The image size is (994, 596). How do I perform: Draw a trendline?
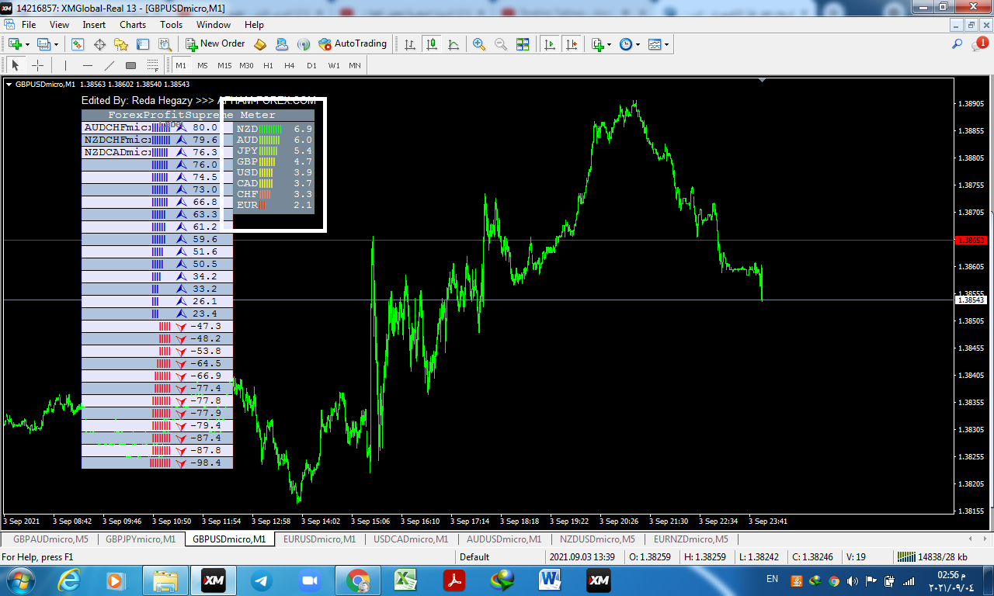click(109, 65)
